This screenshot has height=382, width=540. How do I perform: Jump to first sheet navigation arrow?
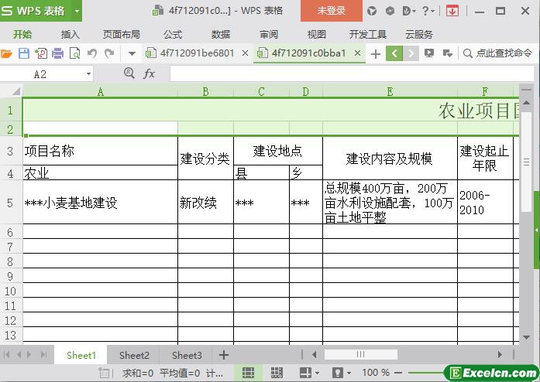click(6, 354)
